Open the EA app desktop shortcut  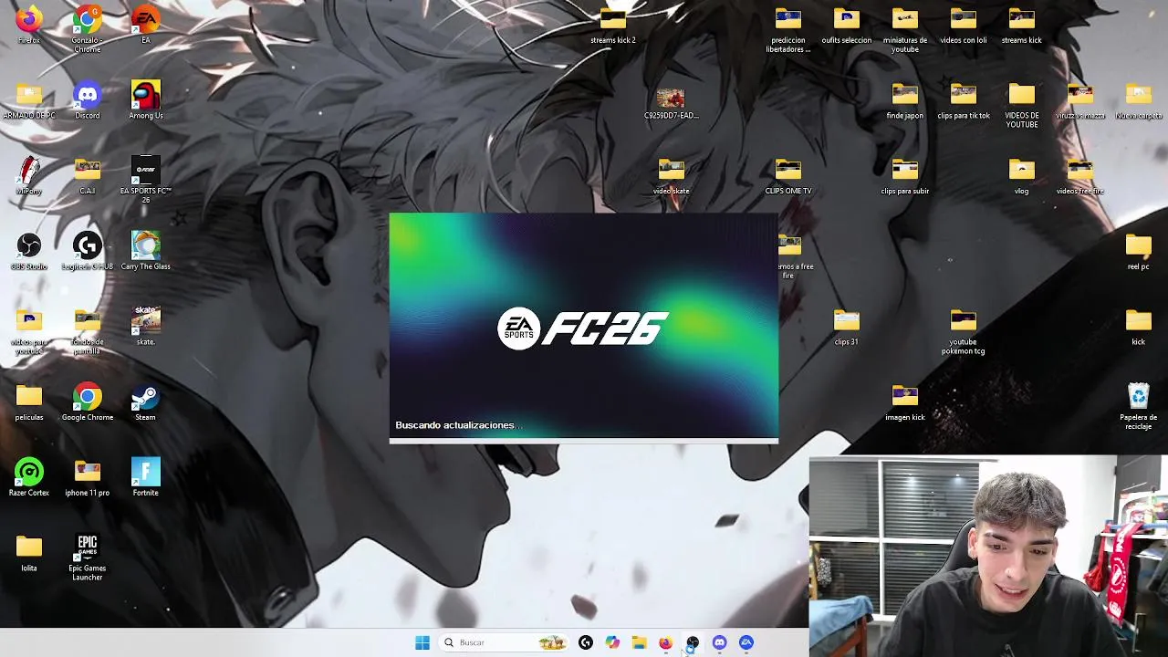(x=146, y=25)
